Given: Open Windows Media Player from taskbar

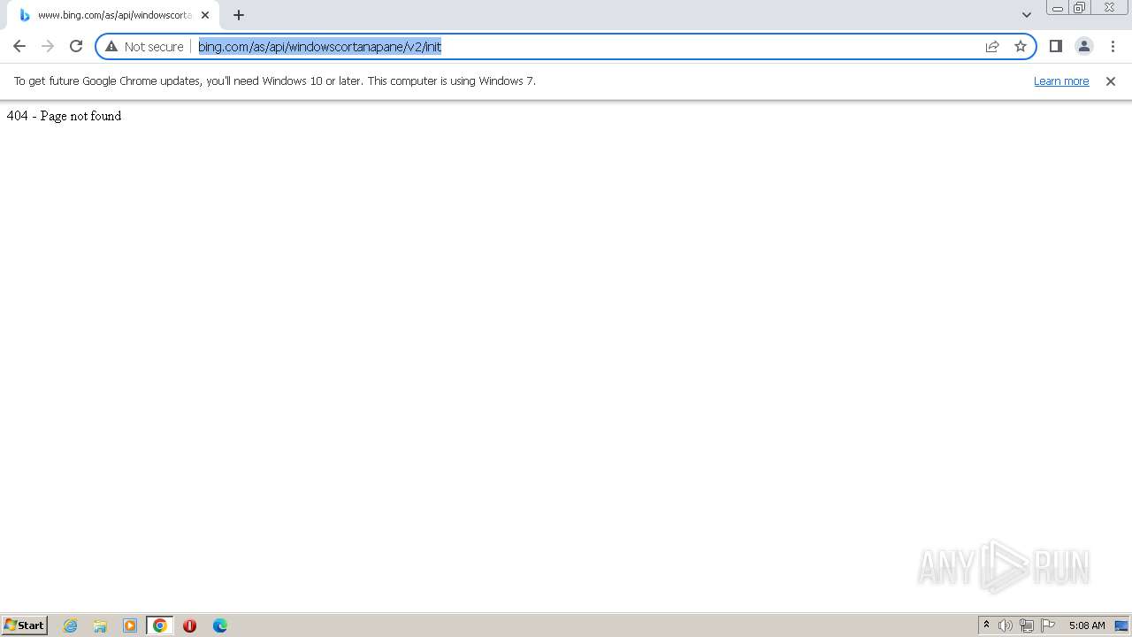Looking at the screenshot, I should pyautogui.click(x=130, y=625).
